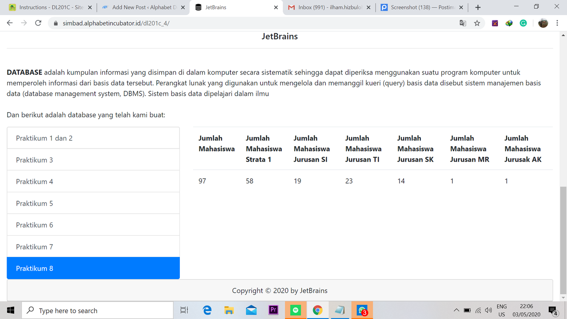Open the Chrome three-dot menu
Viewport: 567px width, 319px height.
click(557, 23)
